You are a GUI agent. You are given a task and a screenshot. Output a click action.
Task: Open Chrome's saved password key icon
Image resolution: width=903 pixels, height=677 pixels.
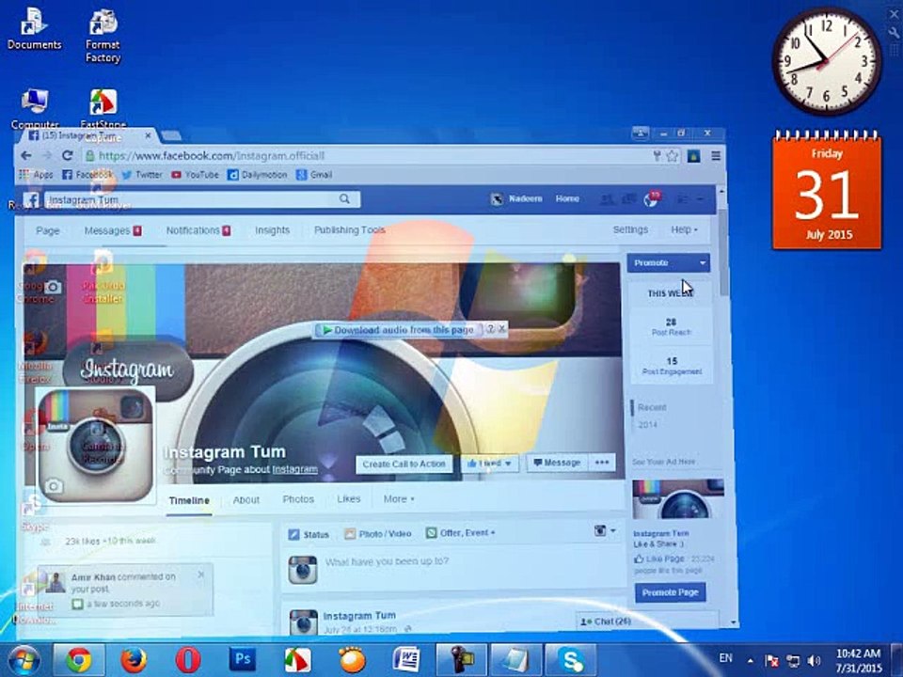click(657, 155)
